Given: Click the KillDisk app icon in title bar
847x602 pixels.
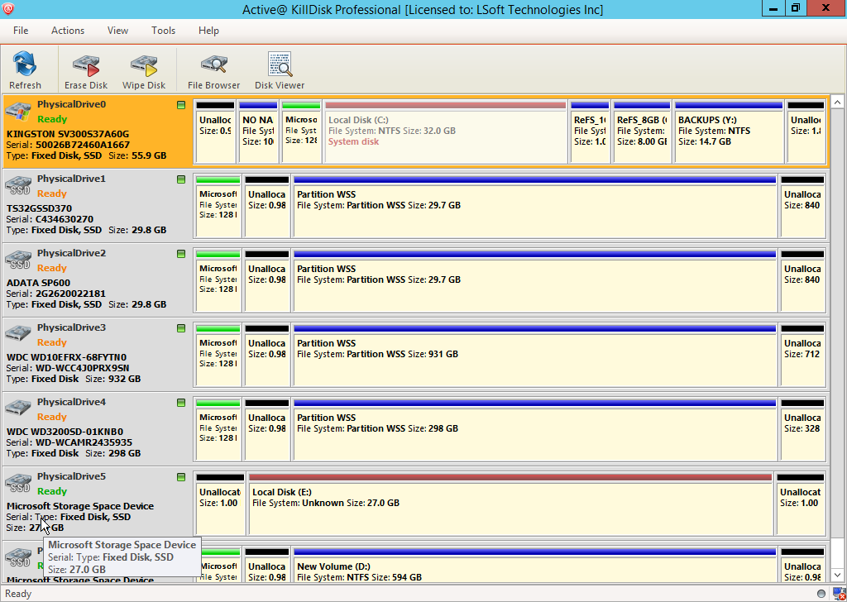Looking at the screenshot, I should (8, 9).
